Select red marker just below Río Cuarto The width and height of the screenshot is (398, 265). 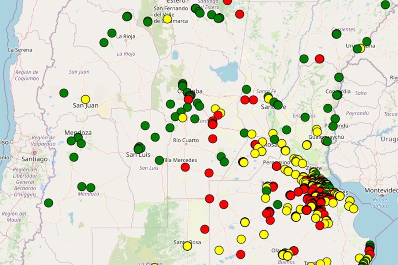pyautogui.click(x=213, y=139)
